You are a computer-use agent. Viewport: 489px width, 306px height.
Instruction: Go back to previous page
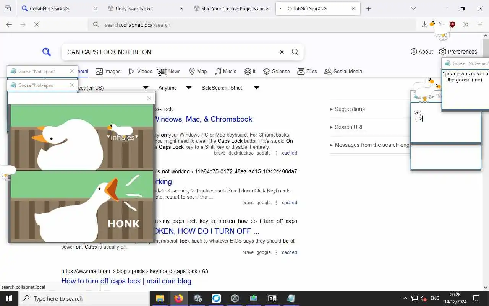(9, 24)
